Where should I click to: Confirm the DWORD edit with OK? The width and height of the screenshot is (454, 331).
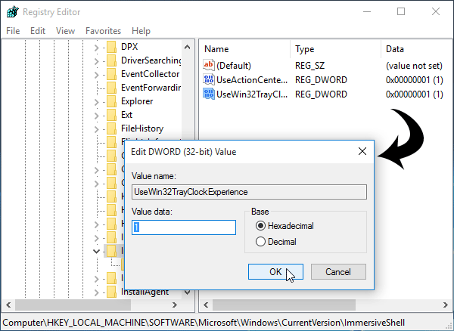click(x=275, y=272)
